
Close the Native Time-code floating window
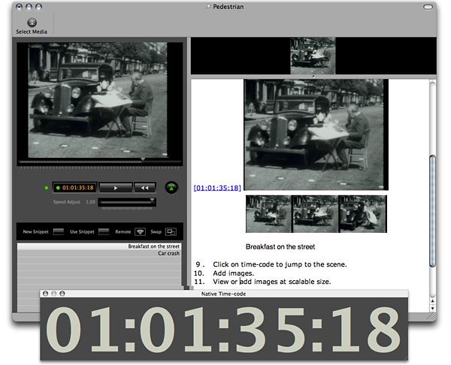pyautogui.click(x=46, y=294)
